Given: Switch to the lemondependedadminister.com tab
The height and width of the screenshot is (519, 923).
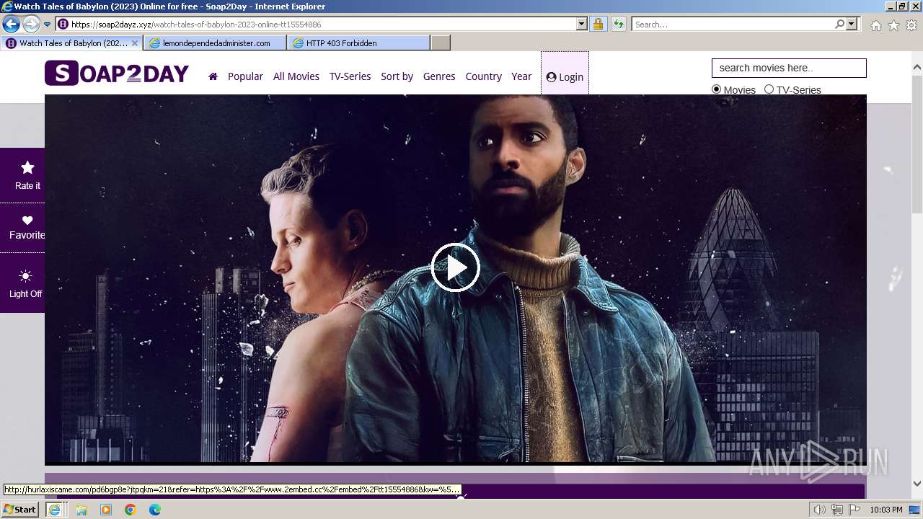Looking at the screenshot, I should pyautogui.click(x=215, y=43).
